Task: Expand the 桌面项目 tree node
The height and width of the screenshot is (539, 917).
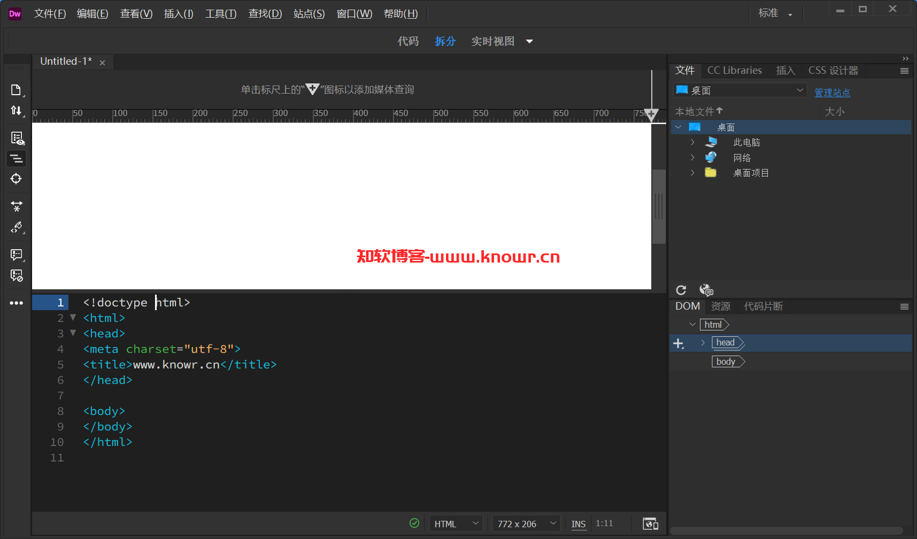Action: [692, 172]
